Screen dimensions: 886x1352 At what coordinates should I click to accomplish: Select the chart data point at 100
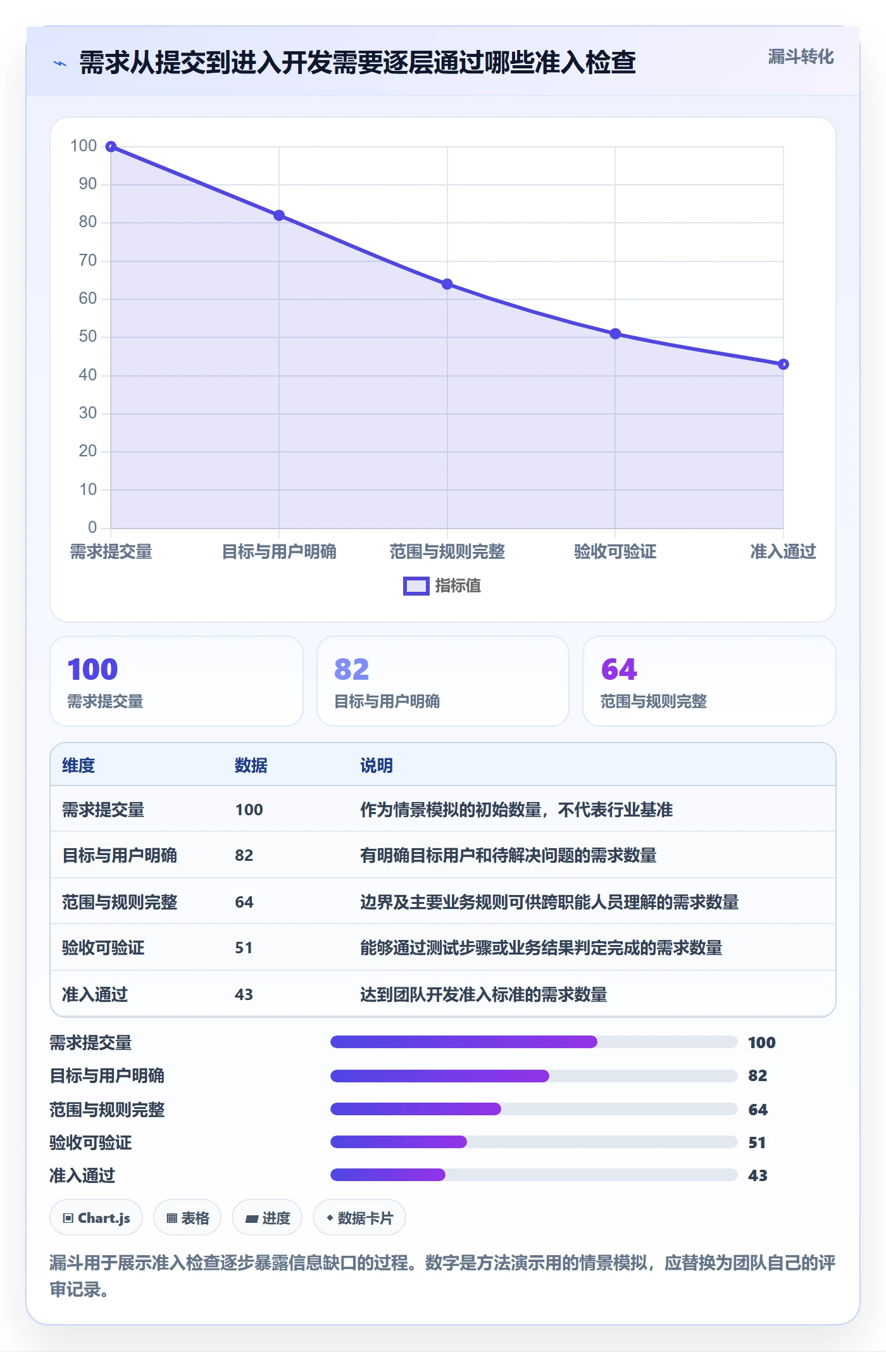(x=111, y=147)
